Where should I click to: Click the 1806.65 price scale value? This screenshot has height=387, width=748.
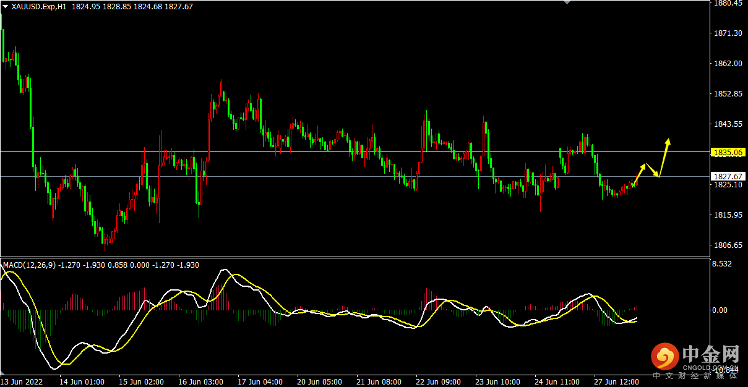[x=728, y=245]
